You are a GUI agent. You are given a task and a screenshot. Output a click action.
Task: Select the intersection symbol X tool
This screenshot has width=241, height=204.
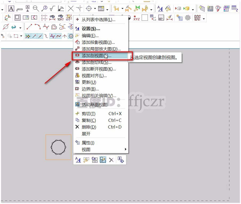pos(71,9)
